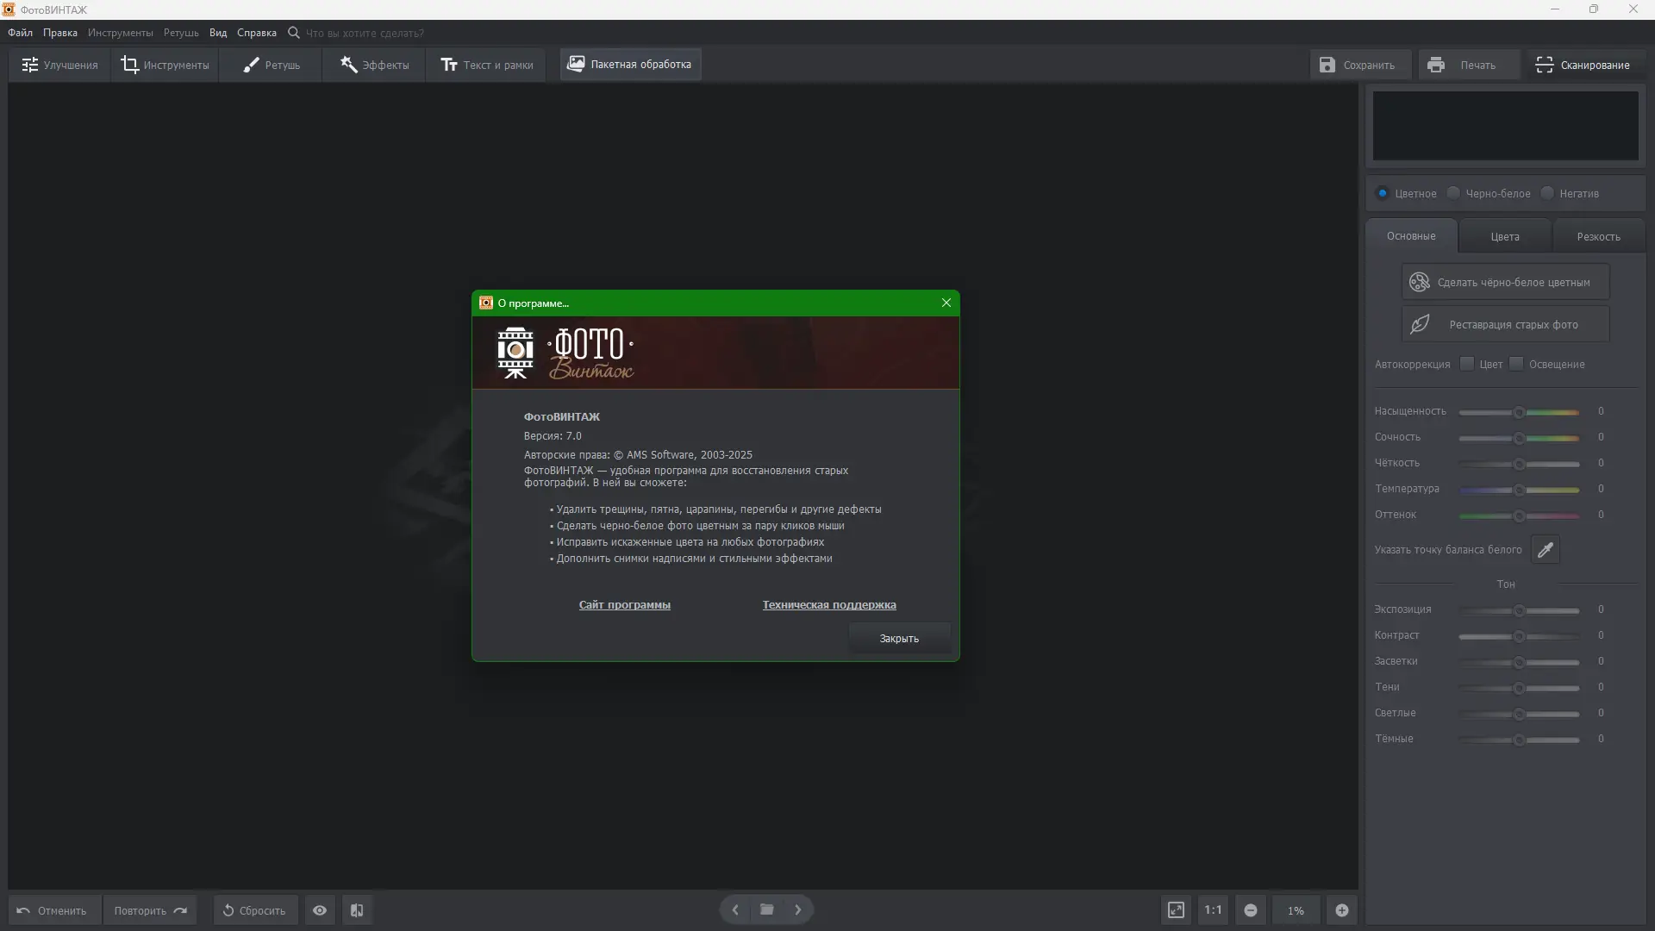Select the Негатив radio option
This screenshot has width=1655, height=931.
click(x=1547, y=193)
